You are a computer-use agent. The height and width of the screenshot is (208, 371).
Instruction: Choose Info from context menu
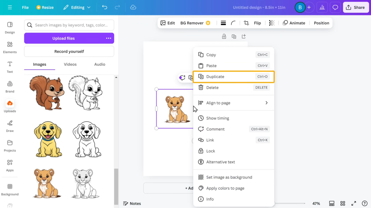[234, 199]
